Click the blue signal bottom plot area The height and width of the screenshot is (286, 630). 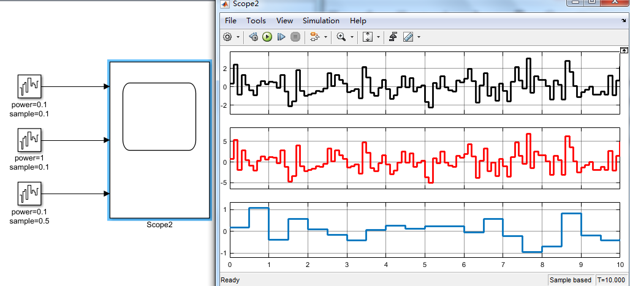[425, 230]
